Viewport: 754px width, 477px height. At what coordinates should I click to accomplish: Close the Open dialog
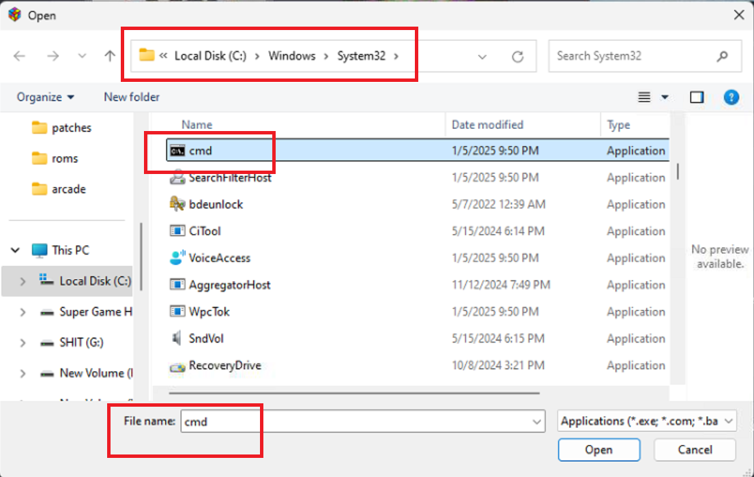tap(739, 15)
